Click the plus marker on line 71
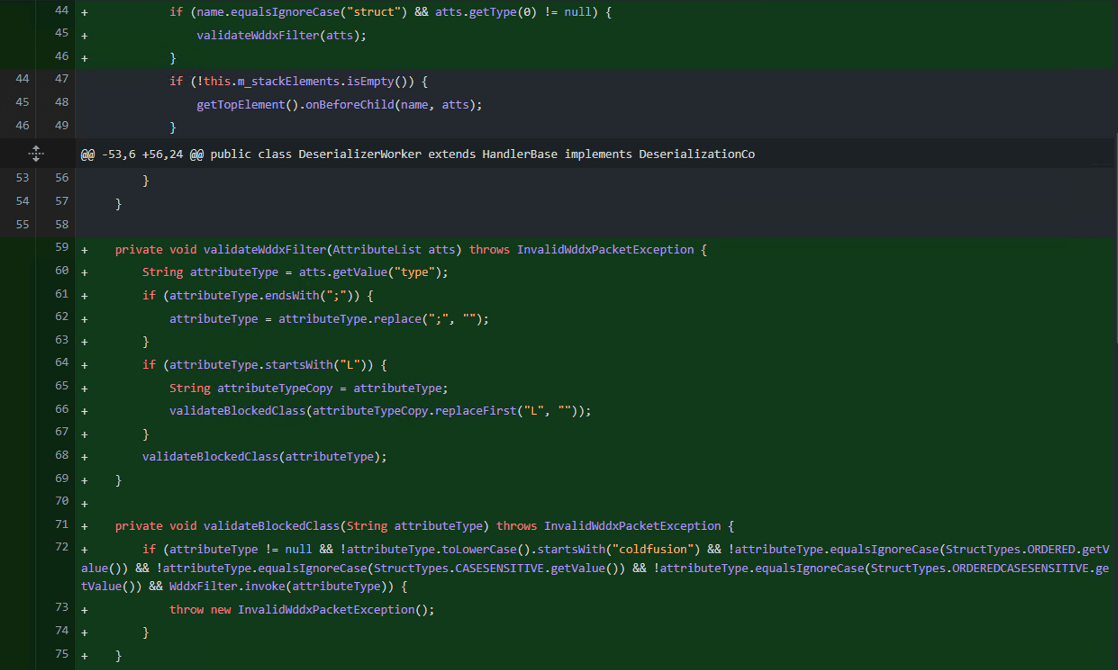Image resolution: width=1118 pixels, height=670 pixels. point(84,526)
